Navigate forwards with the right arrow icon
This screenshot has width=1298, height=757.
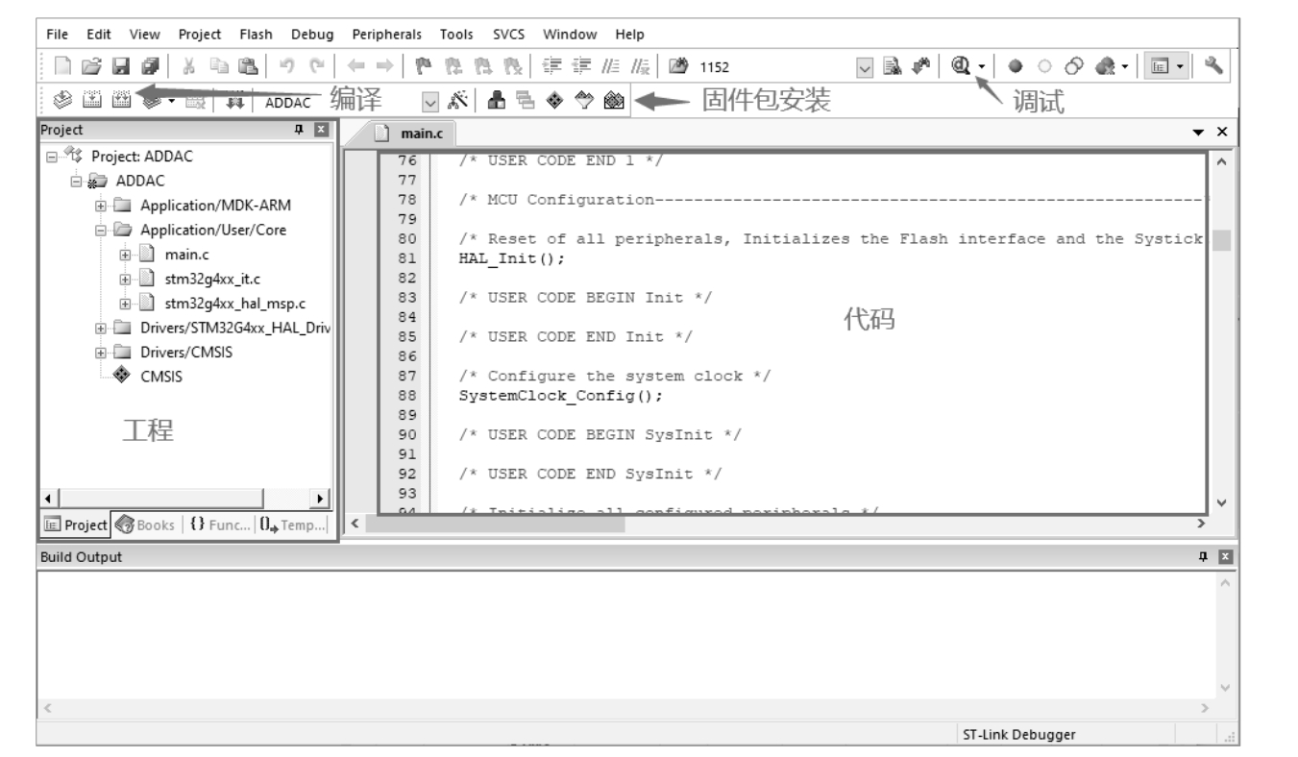coord(384,66)
